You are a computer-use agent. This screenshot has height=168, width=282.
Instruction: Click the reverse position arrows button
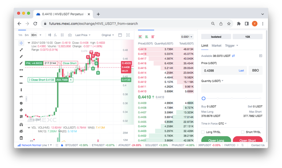point(59,63)
